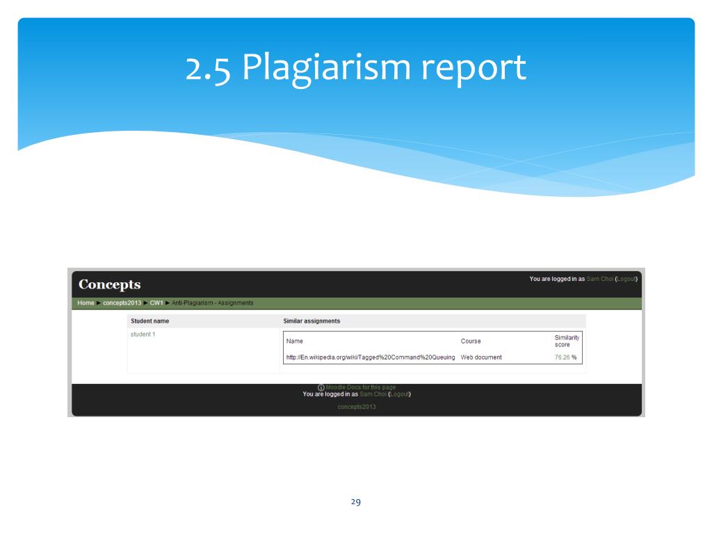Click the Concepts site title
The width and height of the screenshot is (712, 534).
[109, 284]
